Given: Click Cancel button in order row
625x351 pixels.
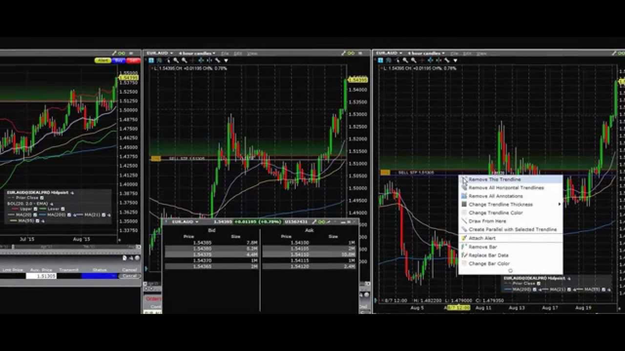Looking at the screenshot, I should pyautogui.click(x=130, y=276).
